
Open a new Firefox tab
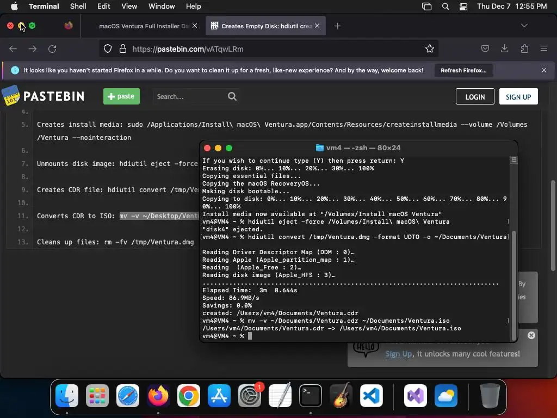click(337, 26)
